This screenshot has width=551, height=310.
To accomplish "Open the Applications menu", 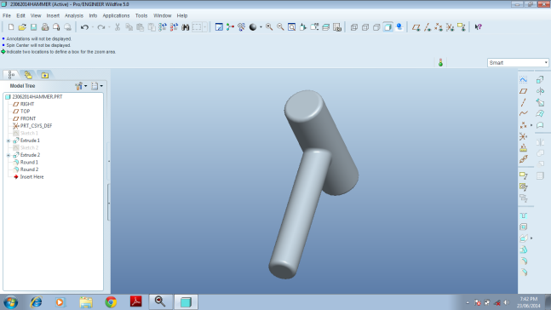I will pyautogui.click(x=116, y=15).
